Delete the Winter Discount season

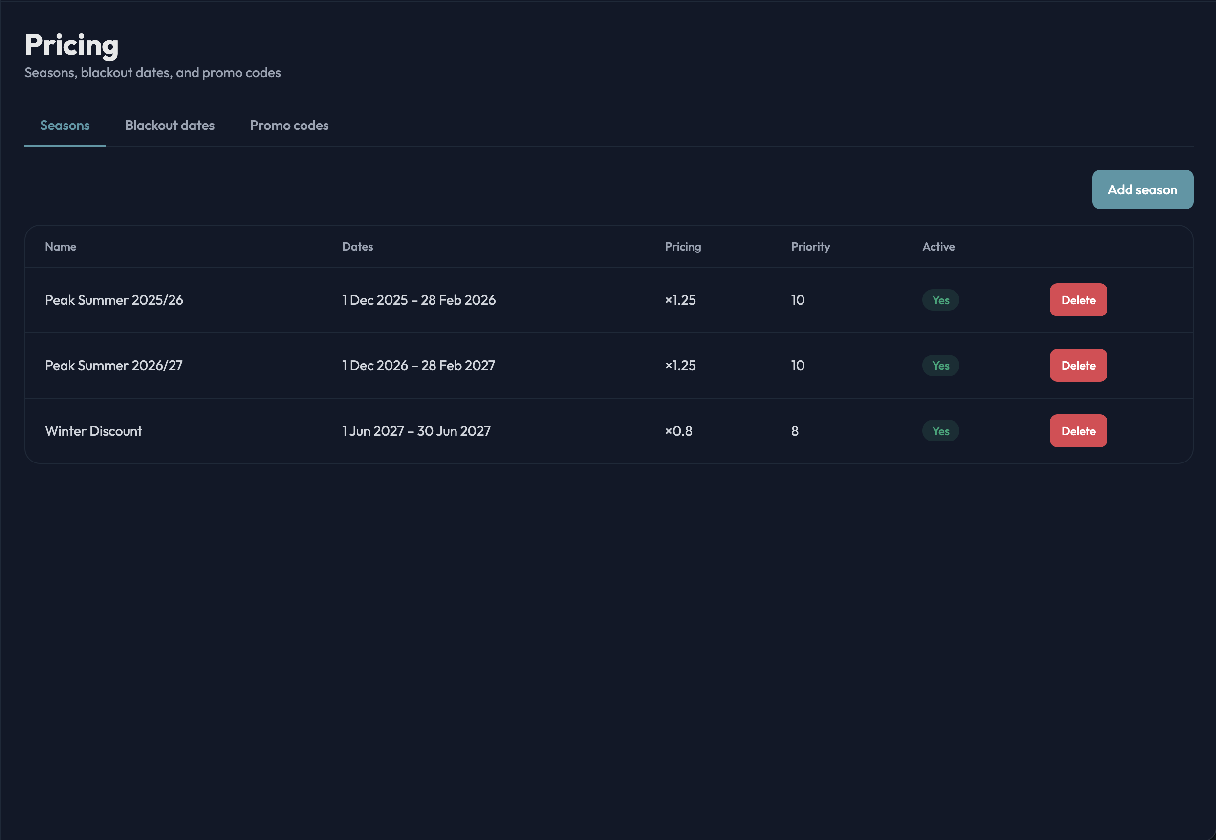pyautogui.click(x=1078, y=431)
